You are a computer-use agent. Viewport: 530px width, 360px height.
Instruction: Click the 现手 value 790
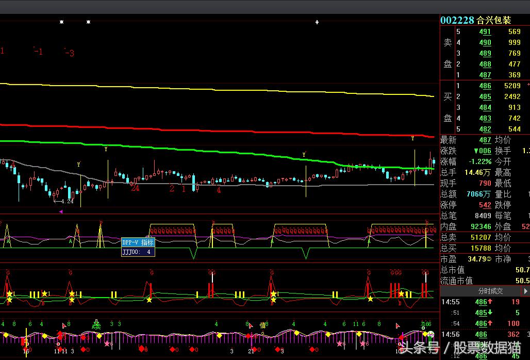[x=485, y=183]
